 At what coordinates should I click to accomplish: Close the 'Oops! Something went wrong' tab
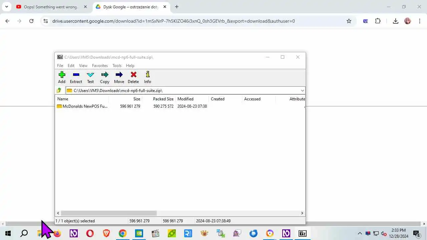[85, 7]
